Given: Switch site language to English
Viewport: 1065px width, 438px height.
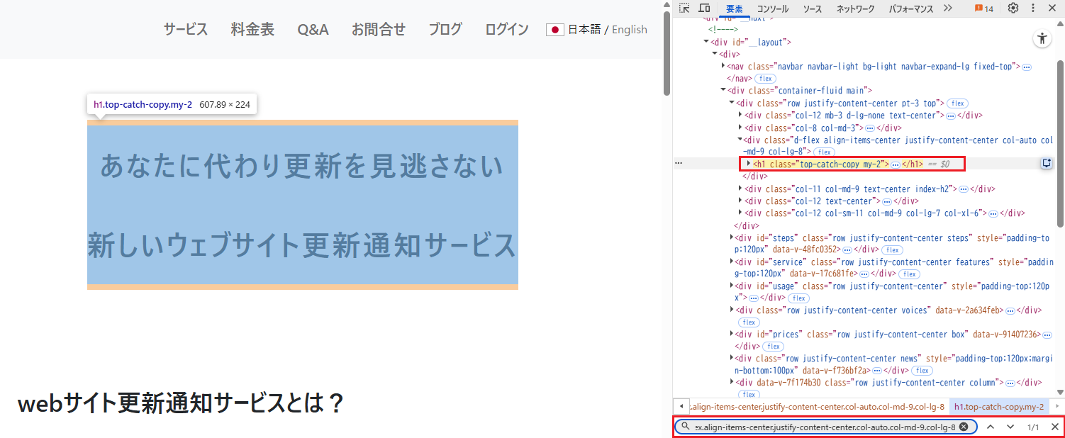Looking at the screenshot, I should (x=629, y=29).
